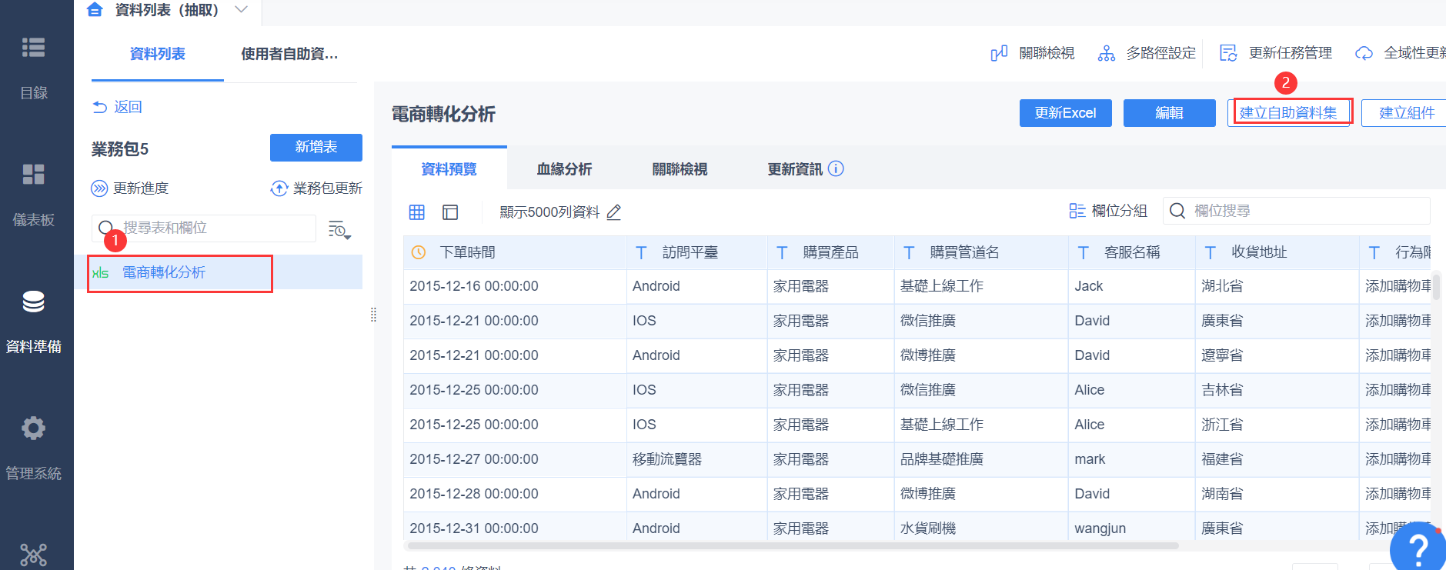Open the 儀表板 dashboard sidebar icon
The width and height of the screenshot is (1446, 570).
(x=33, y=175)
